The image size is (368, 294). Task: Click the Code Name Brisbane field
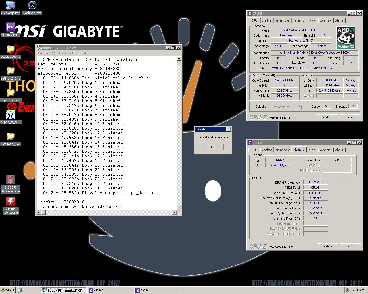286,36
